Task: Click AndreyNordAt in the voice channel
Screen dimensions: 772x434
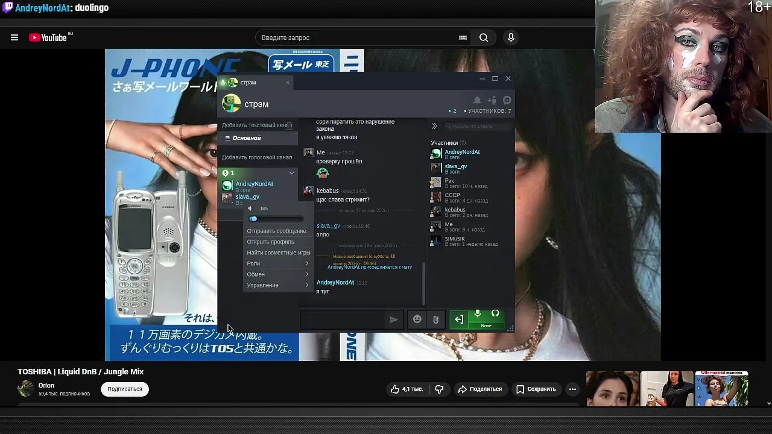Action: tap(254, 184)
